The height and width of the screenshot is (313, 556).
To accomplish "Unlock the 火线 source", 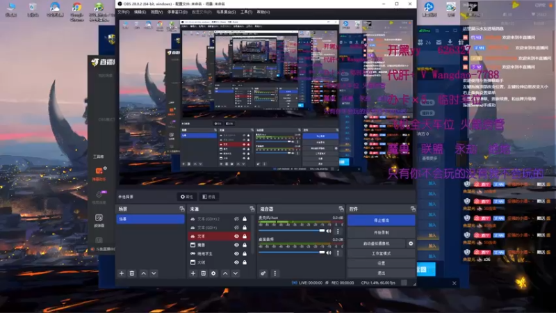I will coord(245,262).
